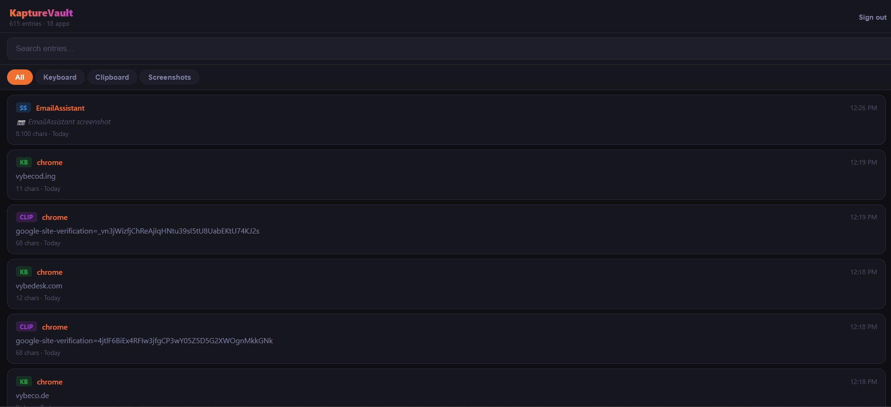Screen dimensions: 891x407
Task: Click the SS badge on EmailAssistant entry
Action: click(23, 108)
